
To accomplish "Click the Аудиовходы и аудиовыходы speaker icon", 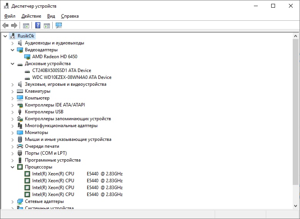I will point(20,43).
